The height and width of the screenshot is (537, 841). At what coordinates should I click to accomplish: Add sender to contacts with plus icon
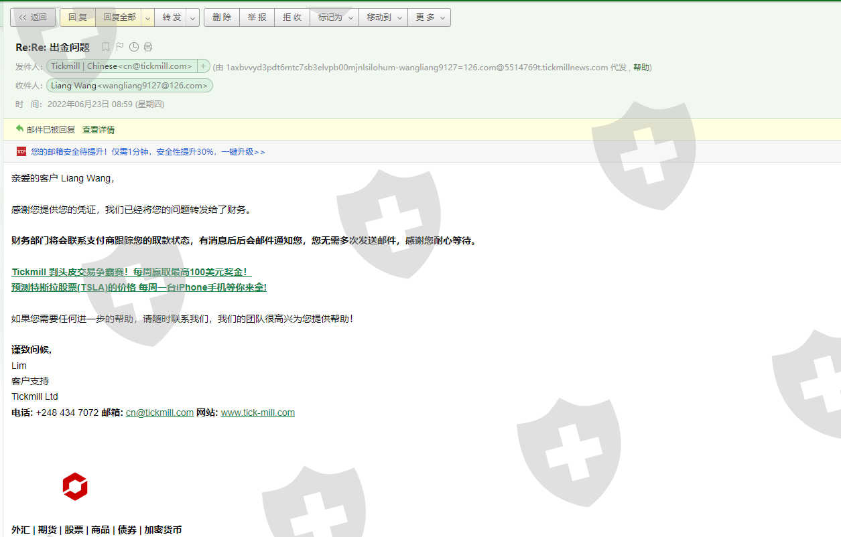203,66
